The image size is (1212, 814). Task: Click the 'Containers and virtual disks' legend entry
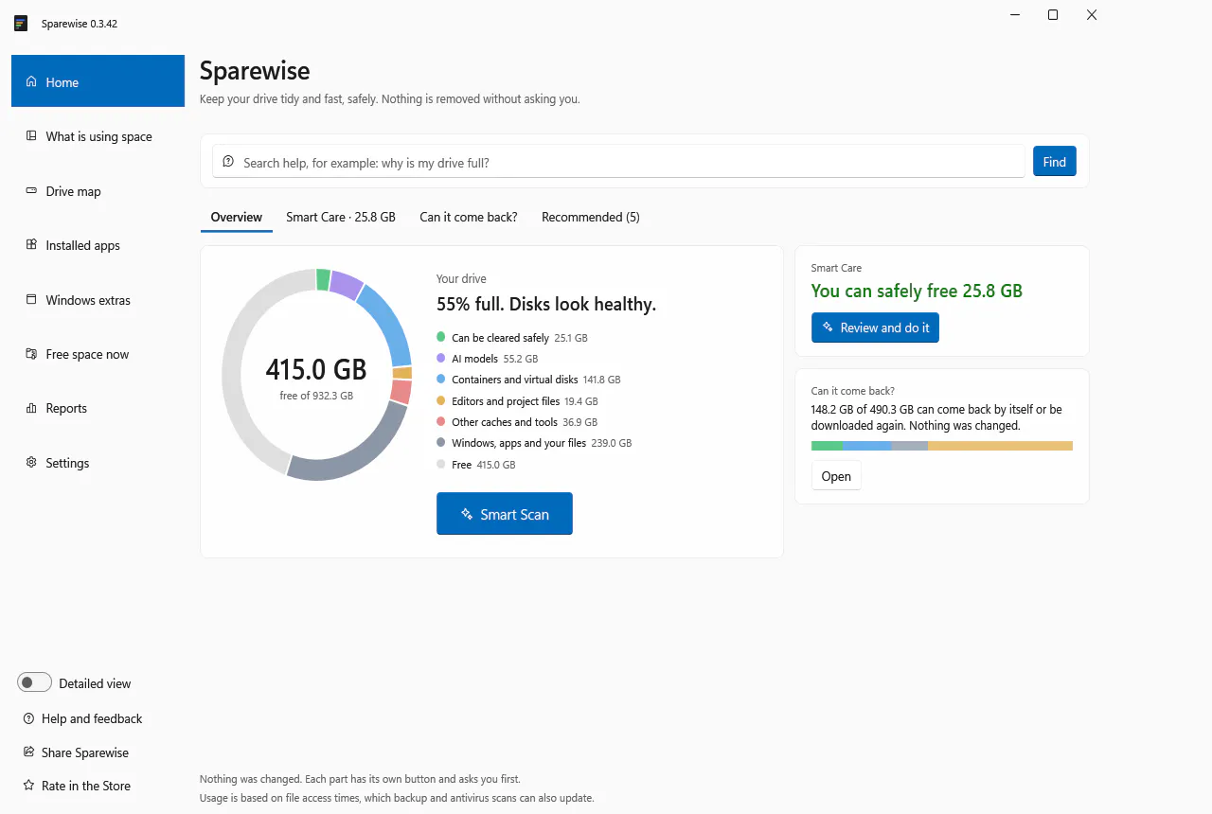tap(528, 380)
